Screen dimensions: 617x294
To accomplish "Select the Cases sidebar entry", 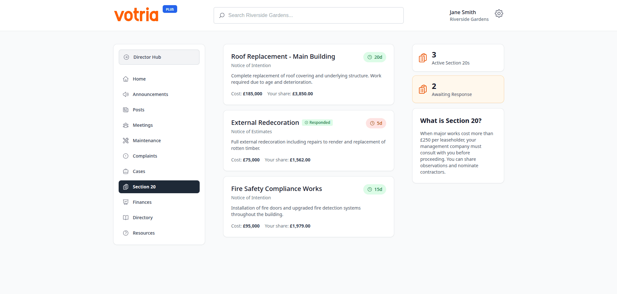I will 139,171.
